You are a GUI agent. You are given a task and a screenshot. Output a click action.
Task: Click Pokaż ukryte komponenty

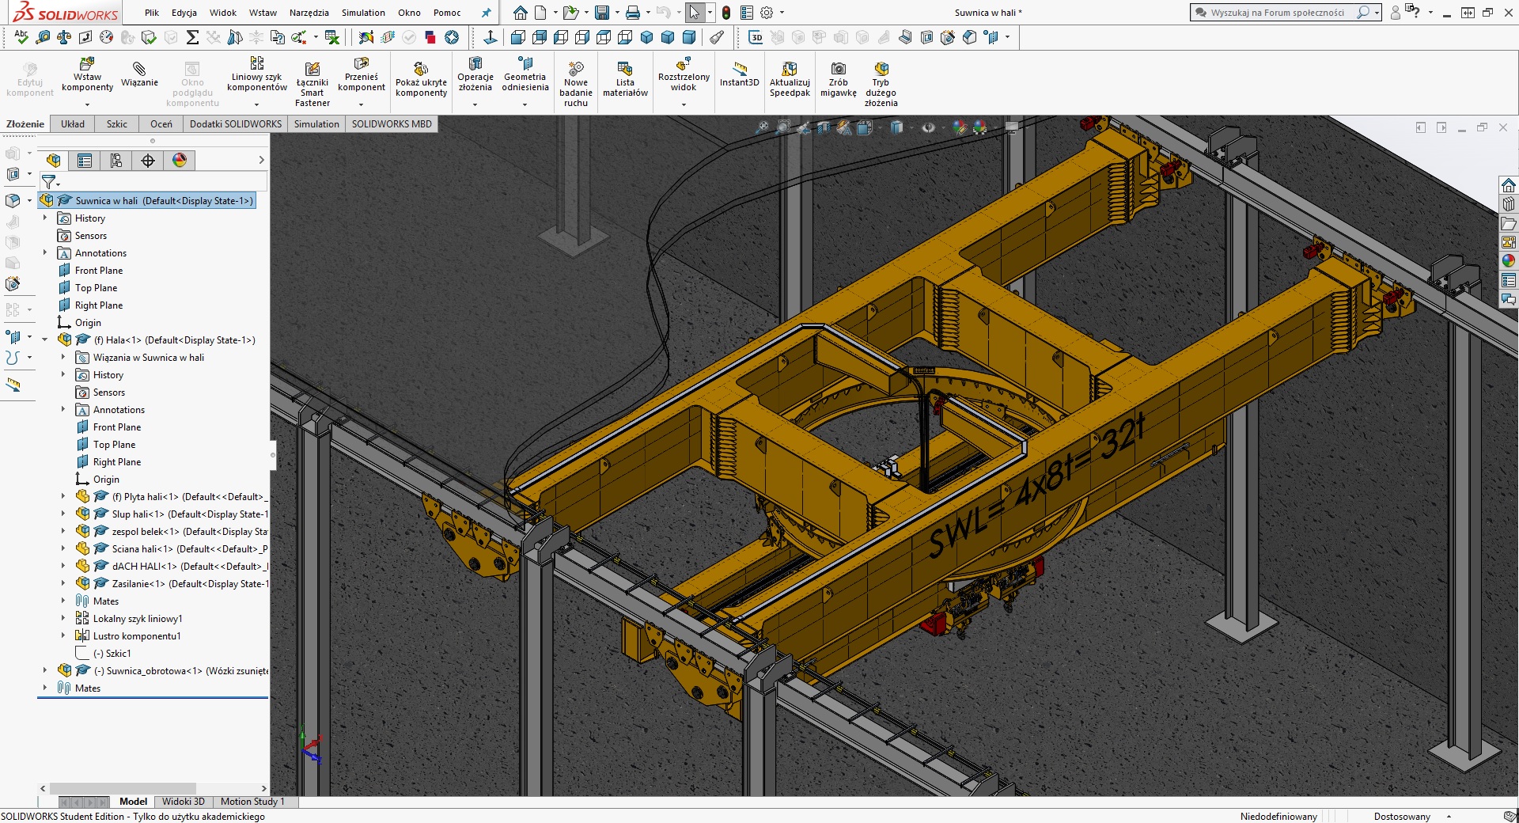[421, 80]
